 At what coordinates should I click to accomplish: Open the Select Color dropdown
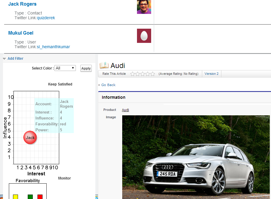[65, 68]
